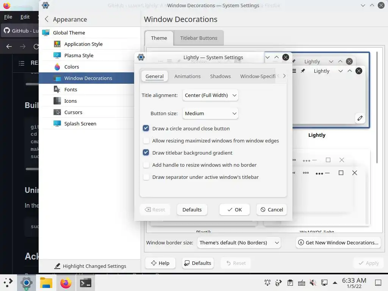This screenshot has width=388, height=291.
Task: Click the muted volume tray icon
Action: click(x=313, y=283)
